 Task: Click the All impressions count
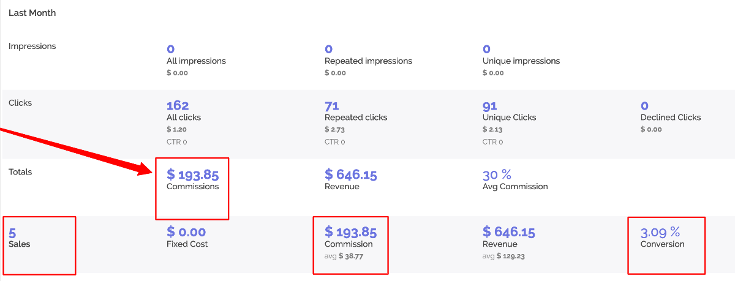[x=171, y=49]
